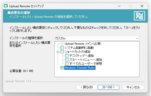Minimize the setup window
Viewport: 151px width, 96px height.
119,6
